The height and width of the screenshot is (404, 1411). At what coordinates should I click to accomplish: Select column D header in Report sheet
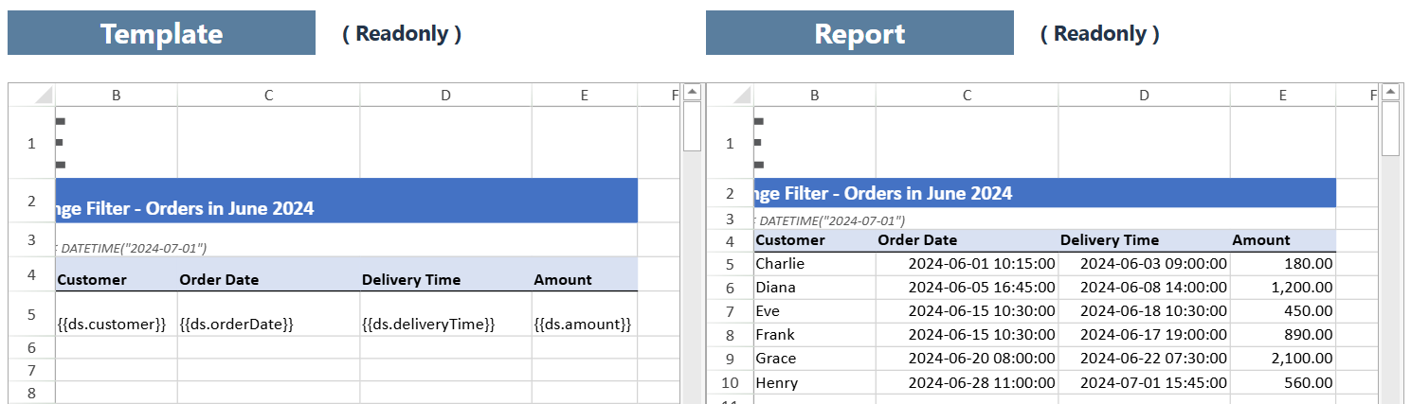coord(1144,95)
